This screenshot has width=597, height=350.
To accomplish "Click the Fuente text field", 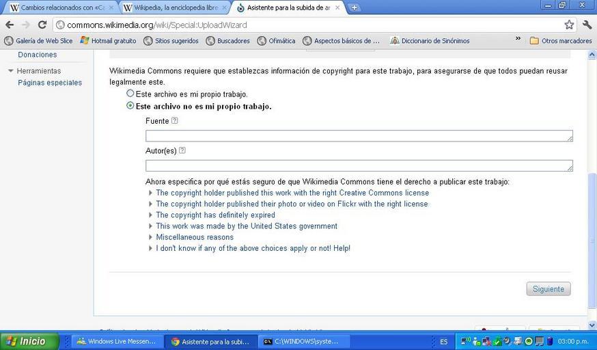I will click(x=359, y=136).
